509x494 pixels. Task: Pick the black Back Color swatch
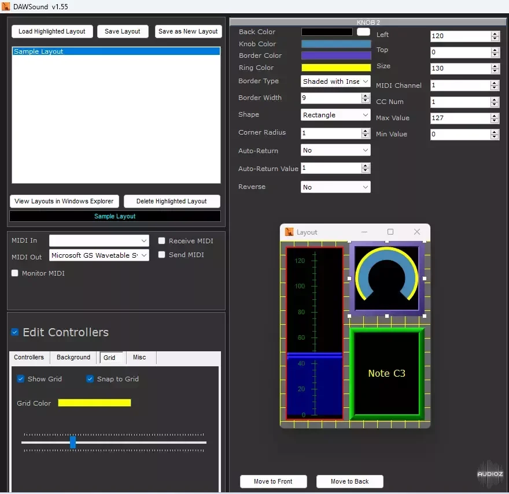tap(327, 32)
